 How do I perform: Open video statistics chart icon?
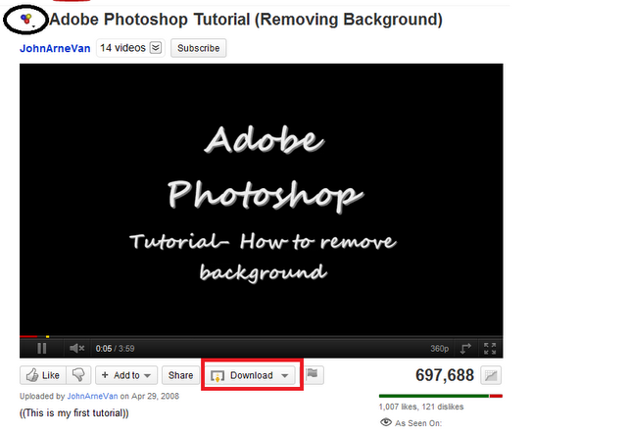(x=491, y=375)
